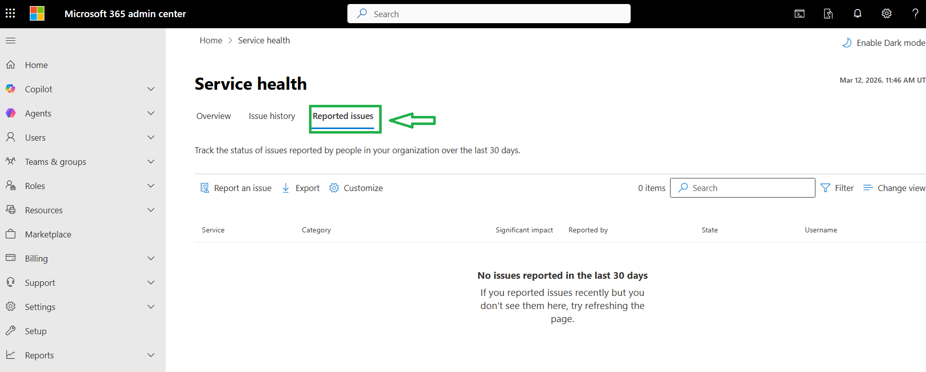Click the Resources icon in sidebar
Image resolution: width=926 pixels, height=372 pixels.
11,210
